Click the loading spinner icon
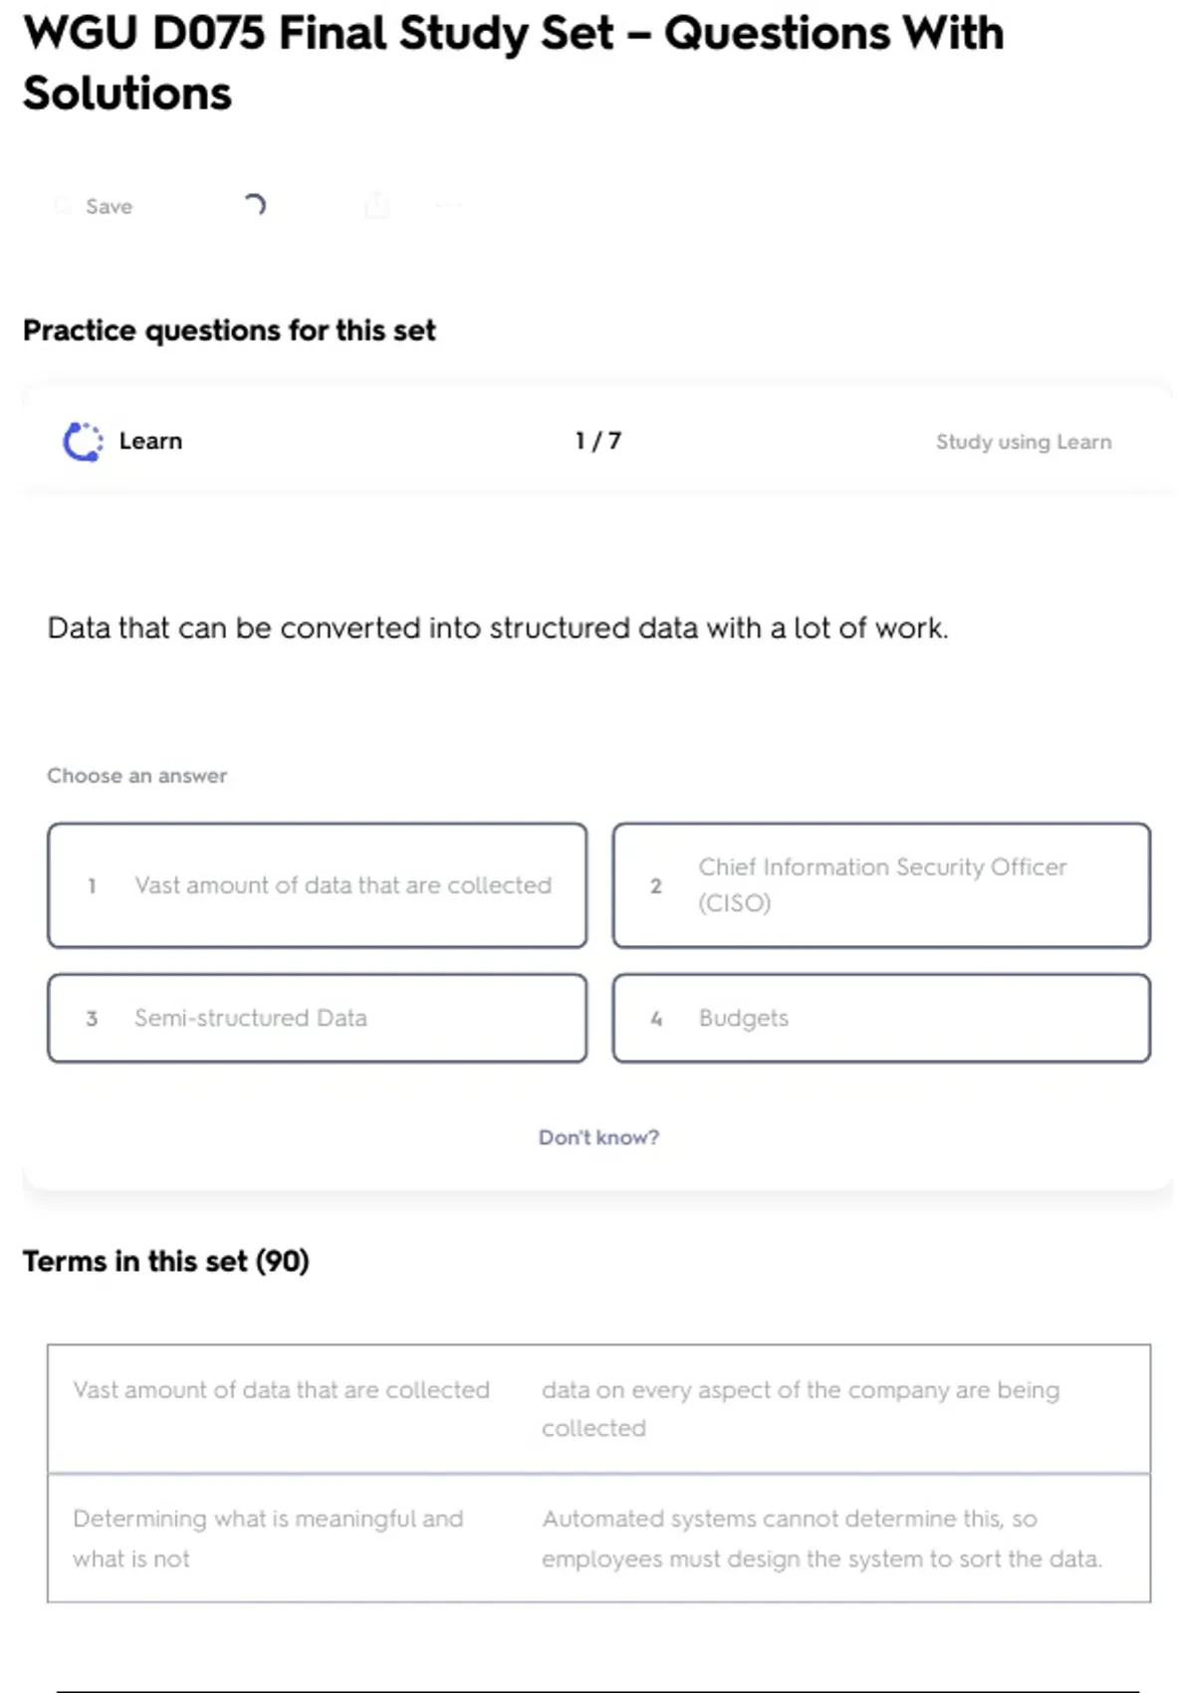Image resolution: width=1195 pixels, height=1693 pixels. pyautogui.click(x=255, y=205)
